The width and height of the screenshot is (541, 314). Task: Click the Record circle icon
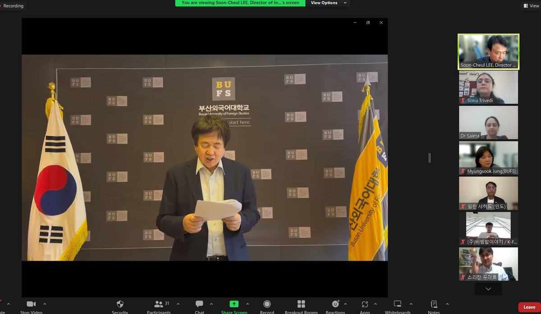tap(267, 304)
